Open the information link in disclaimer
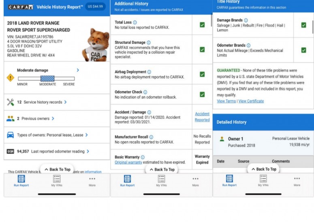The width and height of the screenshot is (314, 222). tap(93, 172)
